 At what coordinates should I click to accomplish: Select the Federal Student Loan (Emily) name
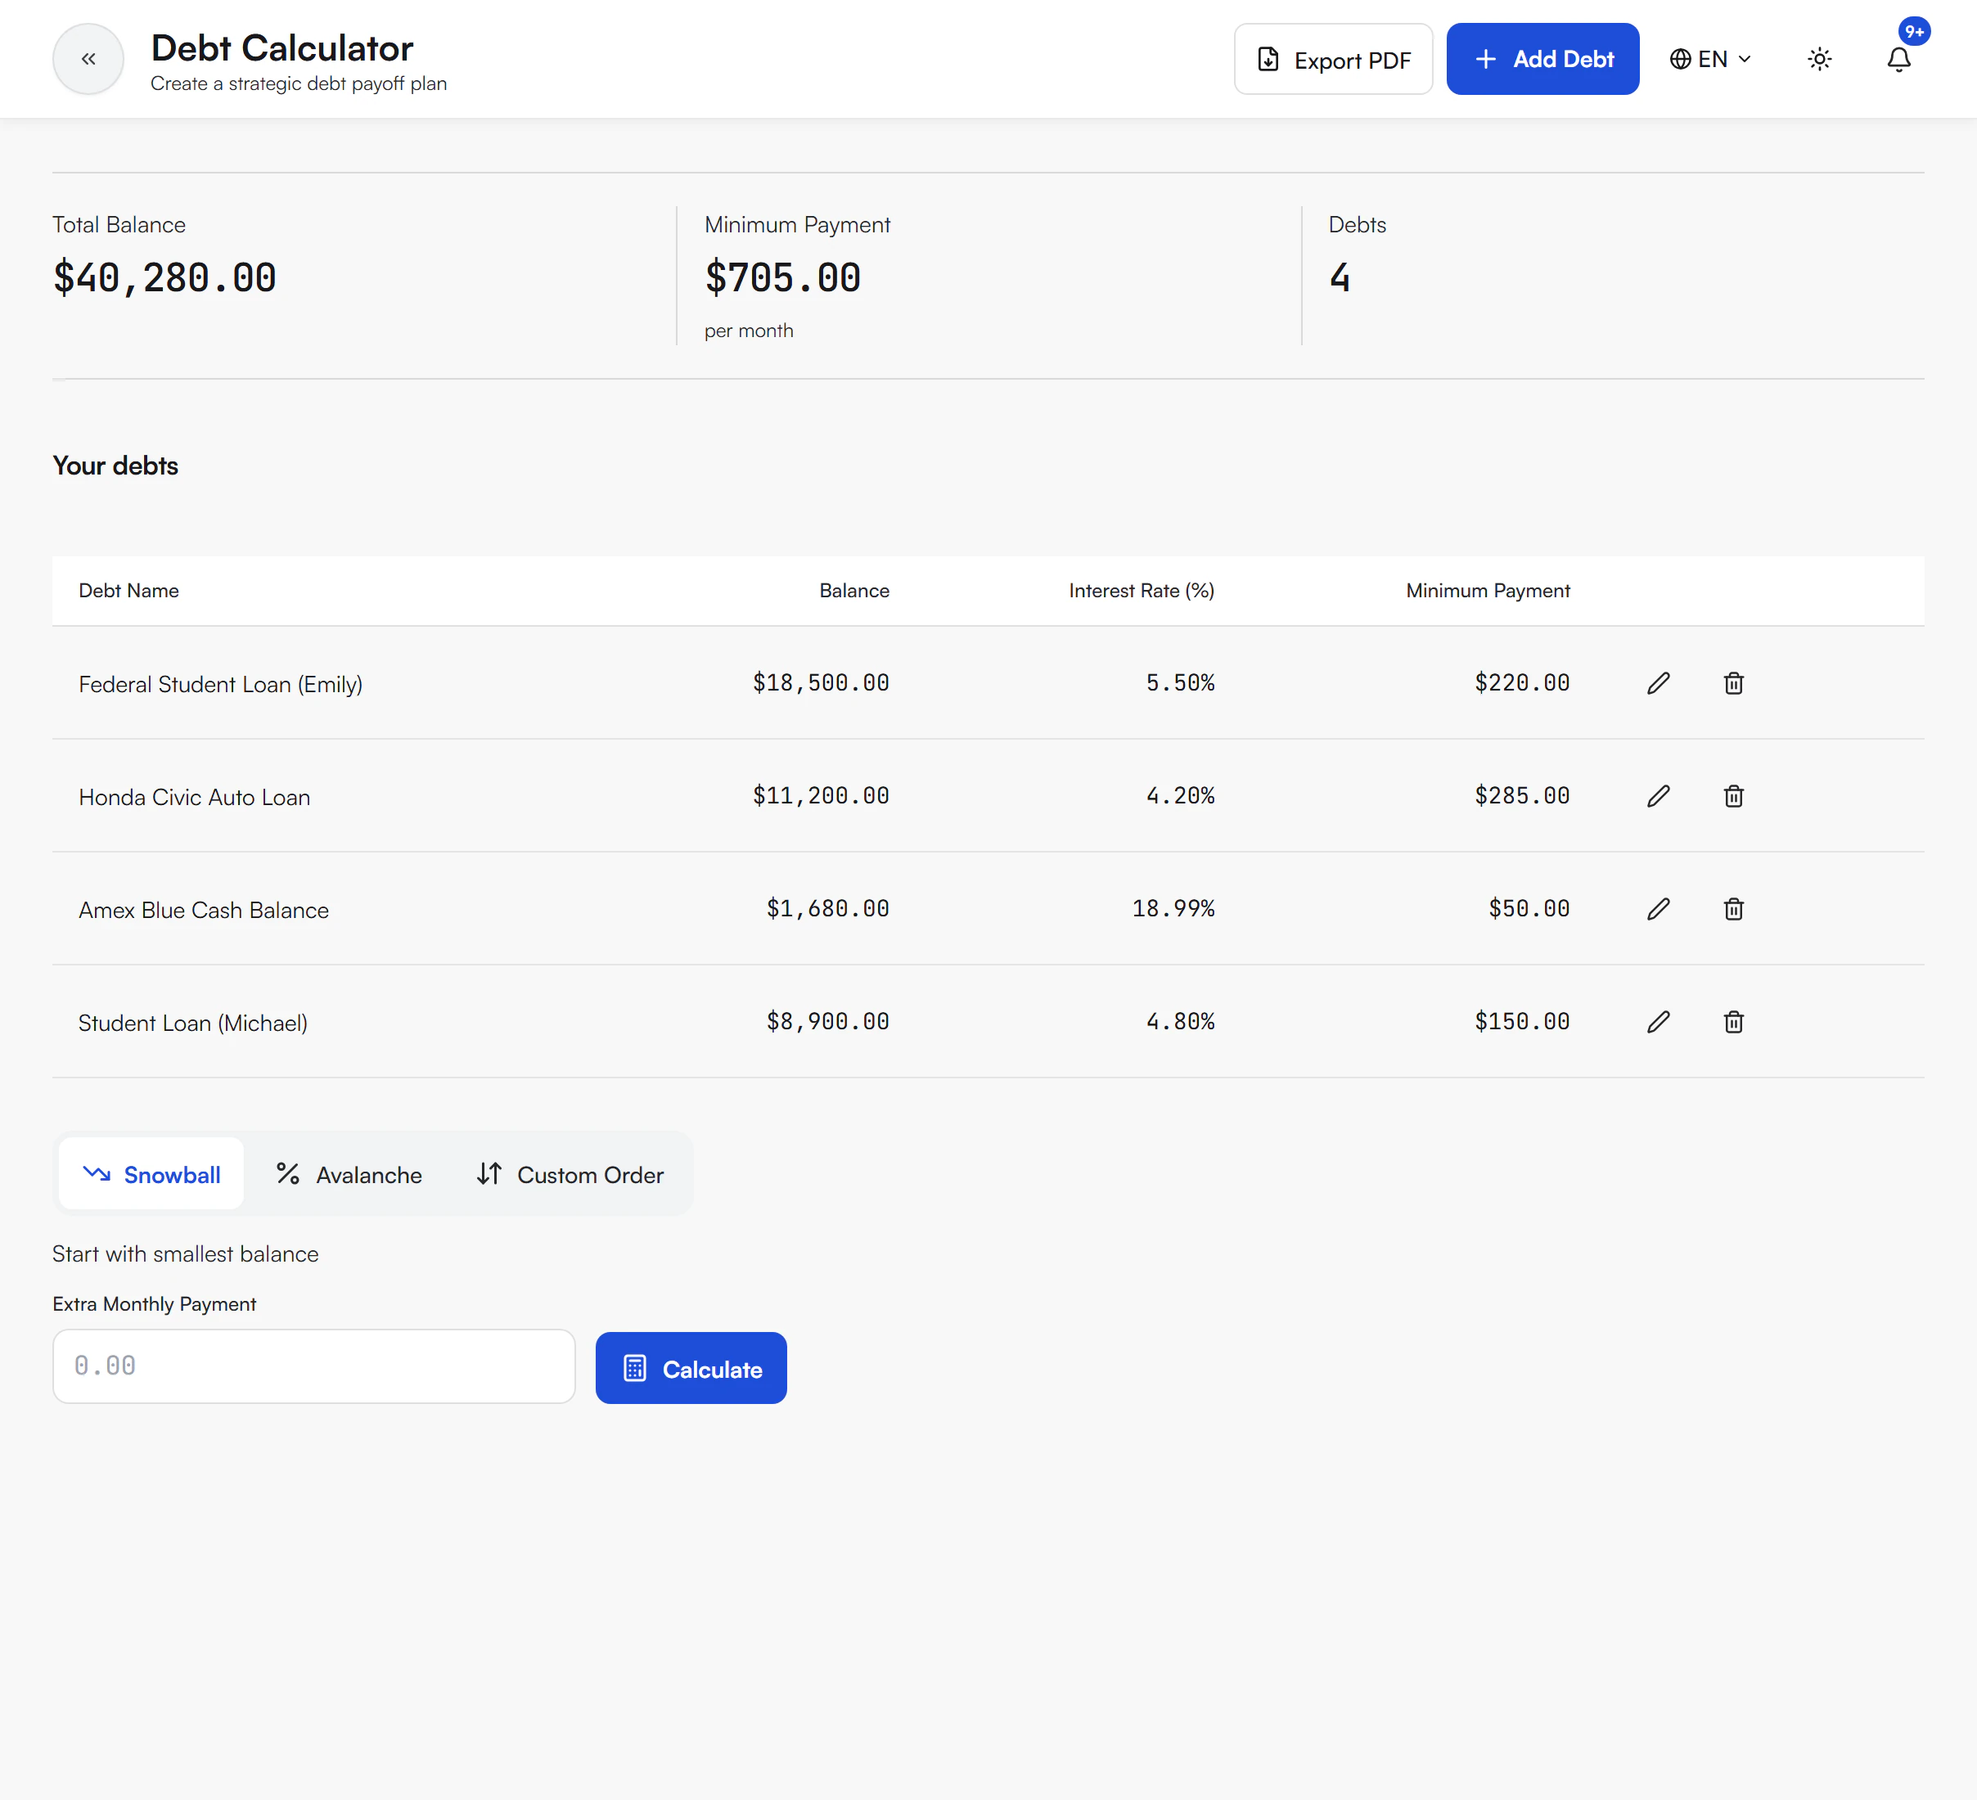(x=221, y=684)
